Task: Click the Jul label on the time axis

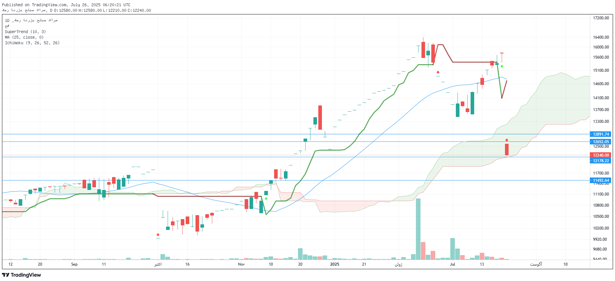Action: pos(452,264)
